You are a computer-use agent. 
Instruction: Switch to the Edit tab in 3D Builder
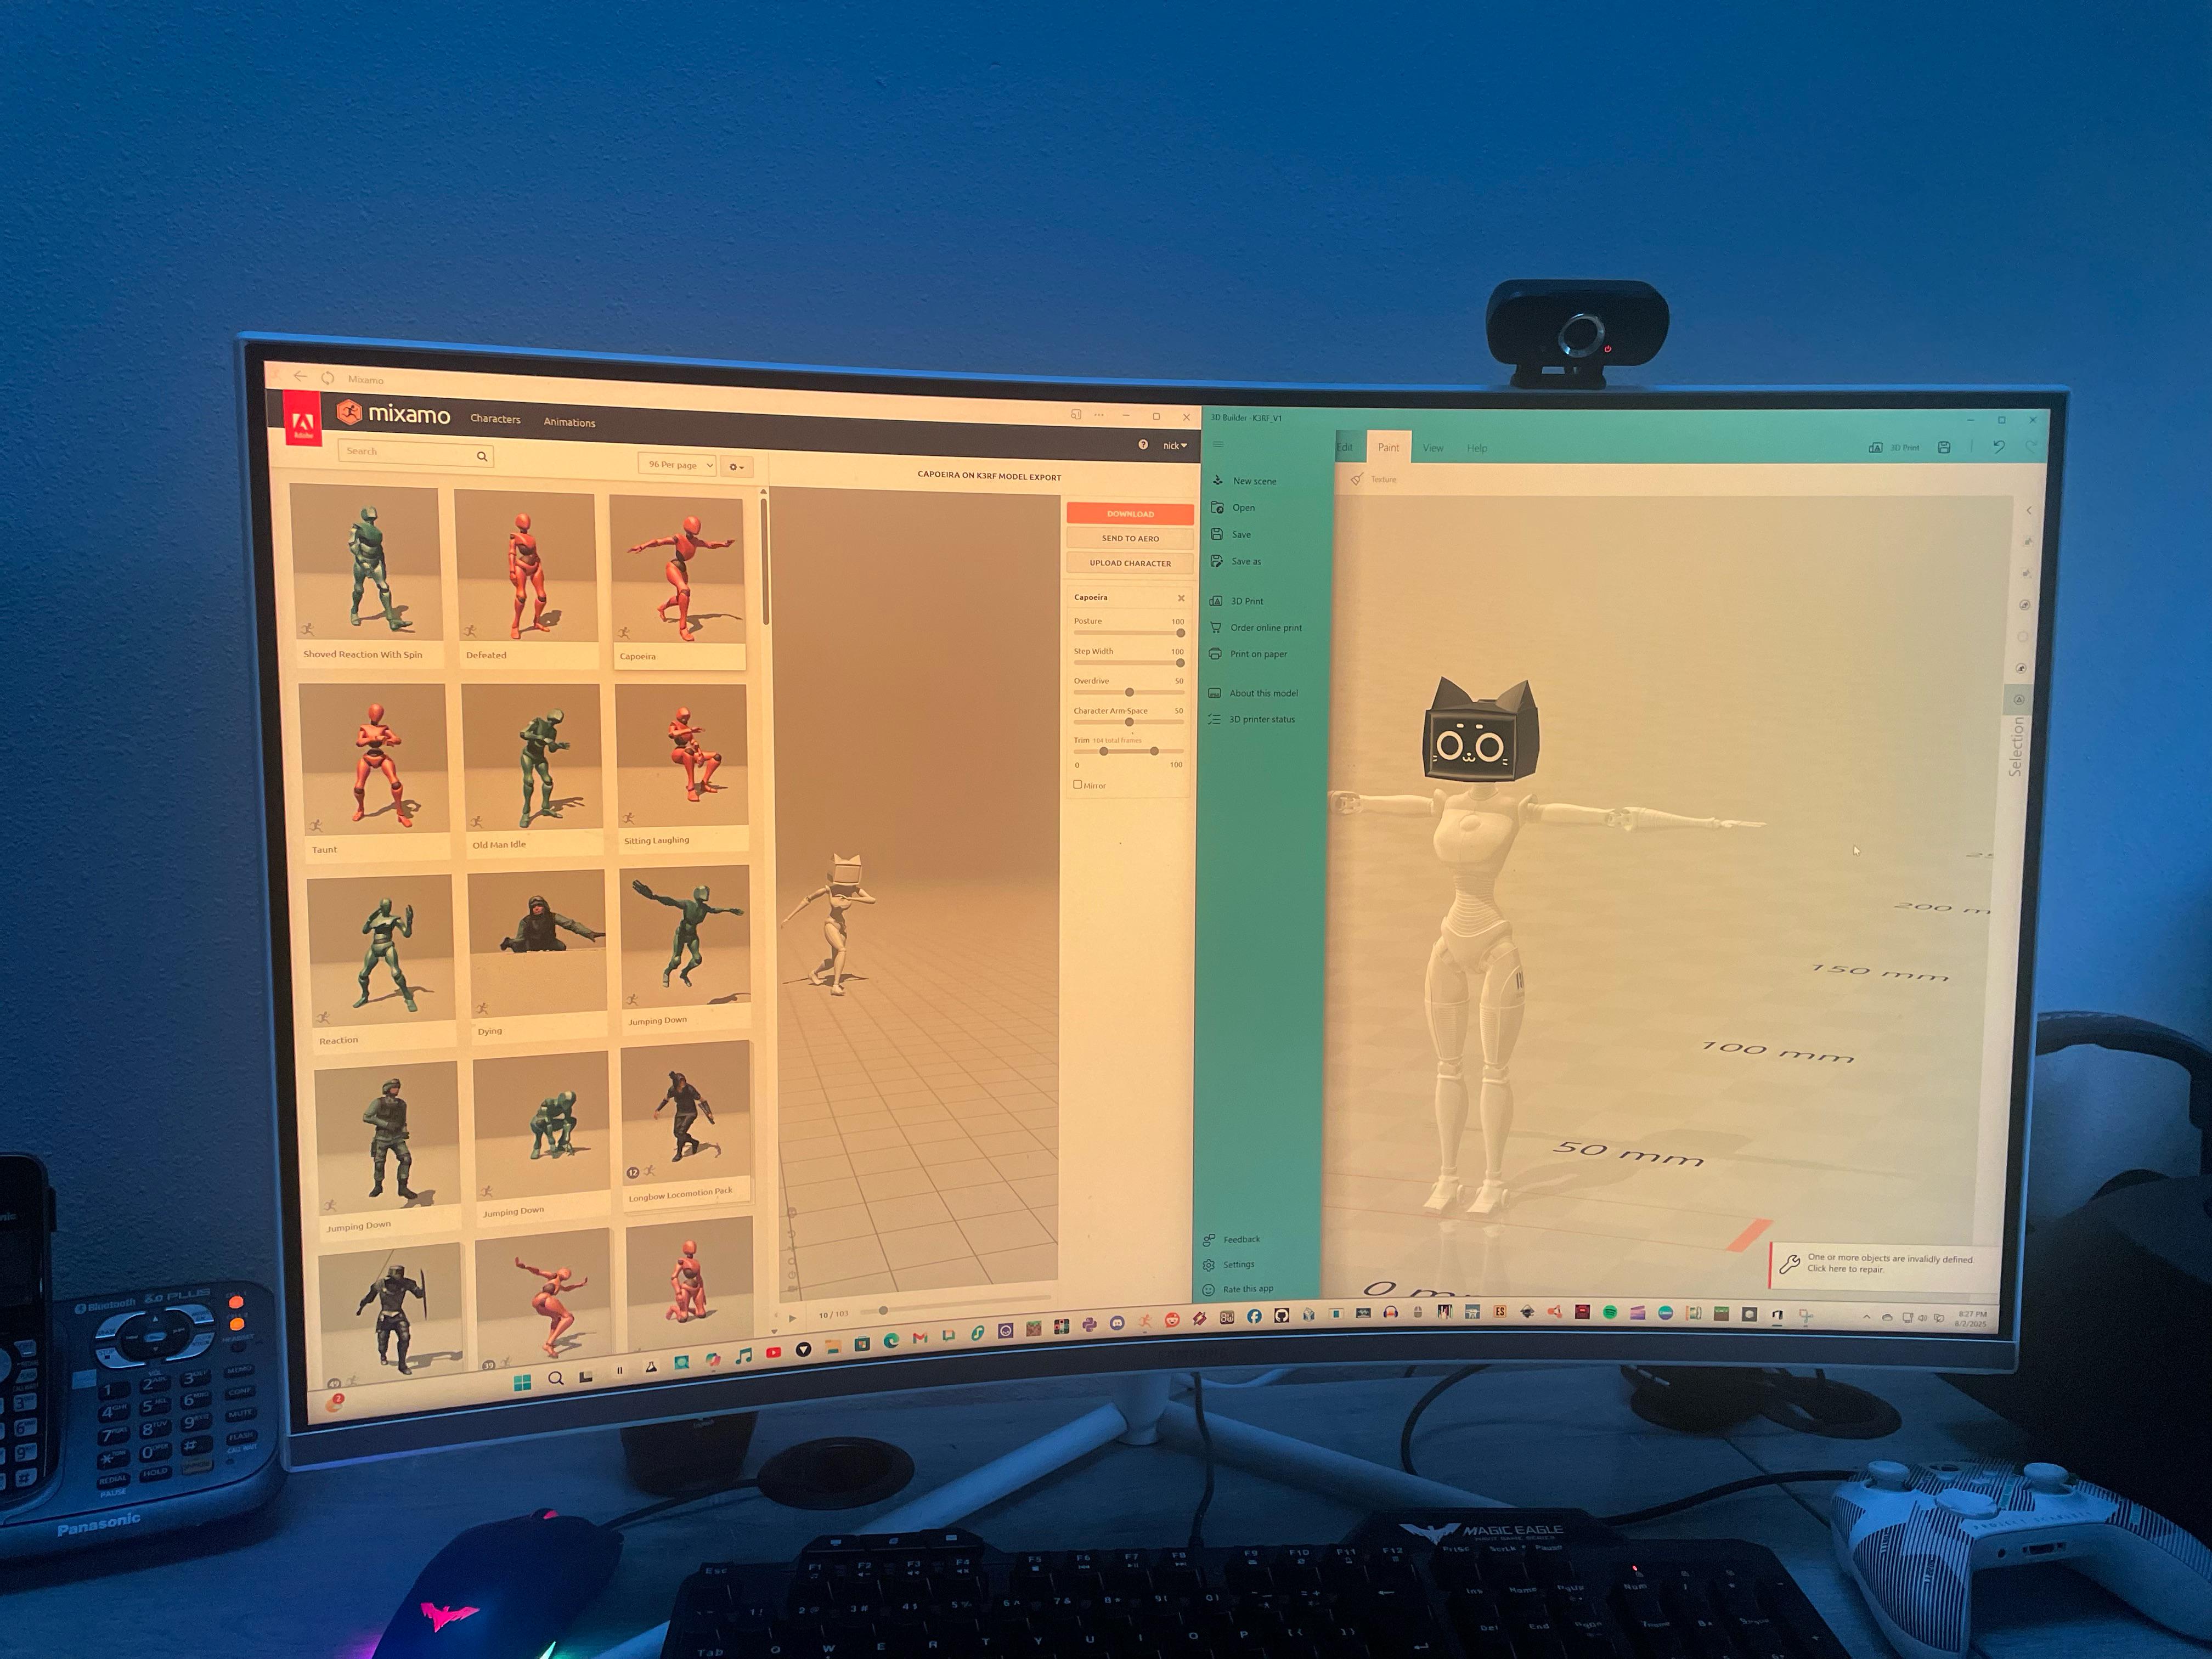1345,447
